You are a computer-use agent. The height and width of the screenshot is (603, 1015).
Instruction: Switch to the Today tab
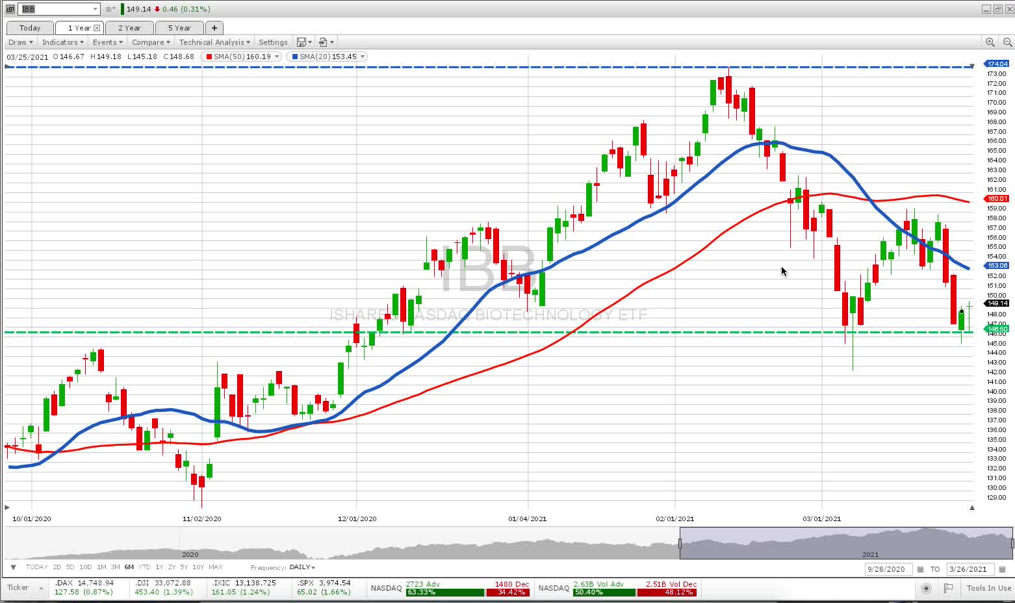point(30,28)
